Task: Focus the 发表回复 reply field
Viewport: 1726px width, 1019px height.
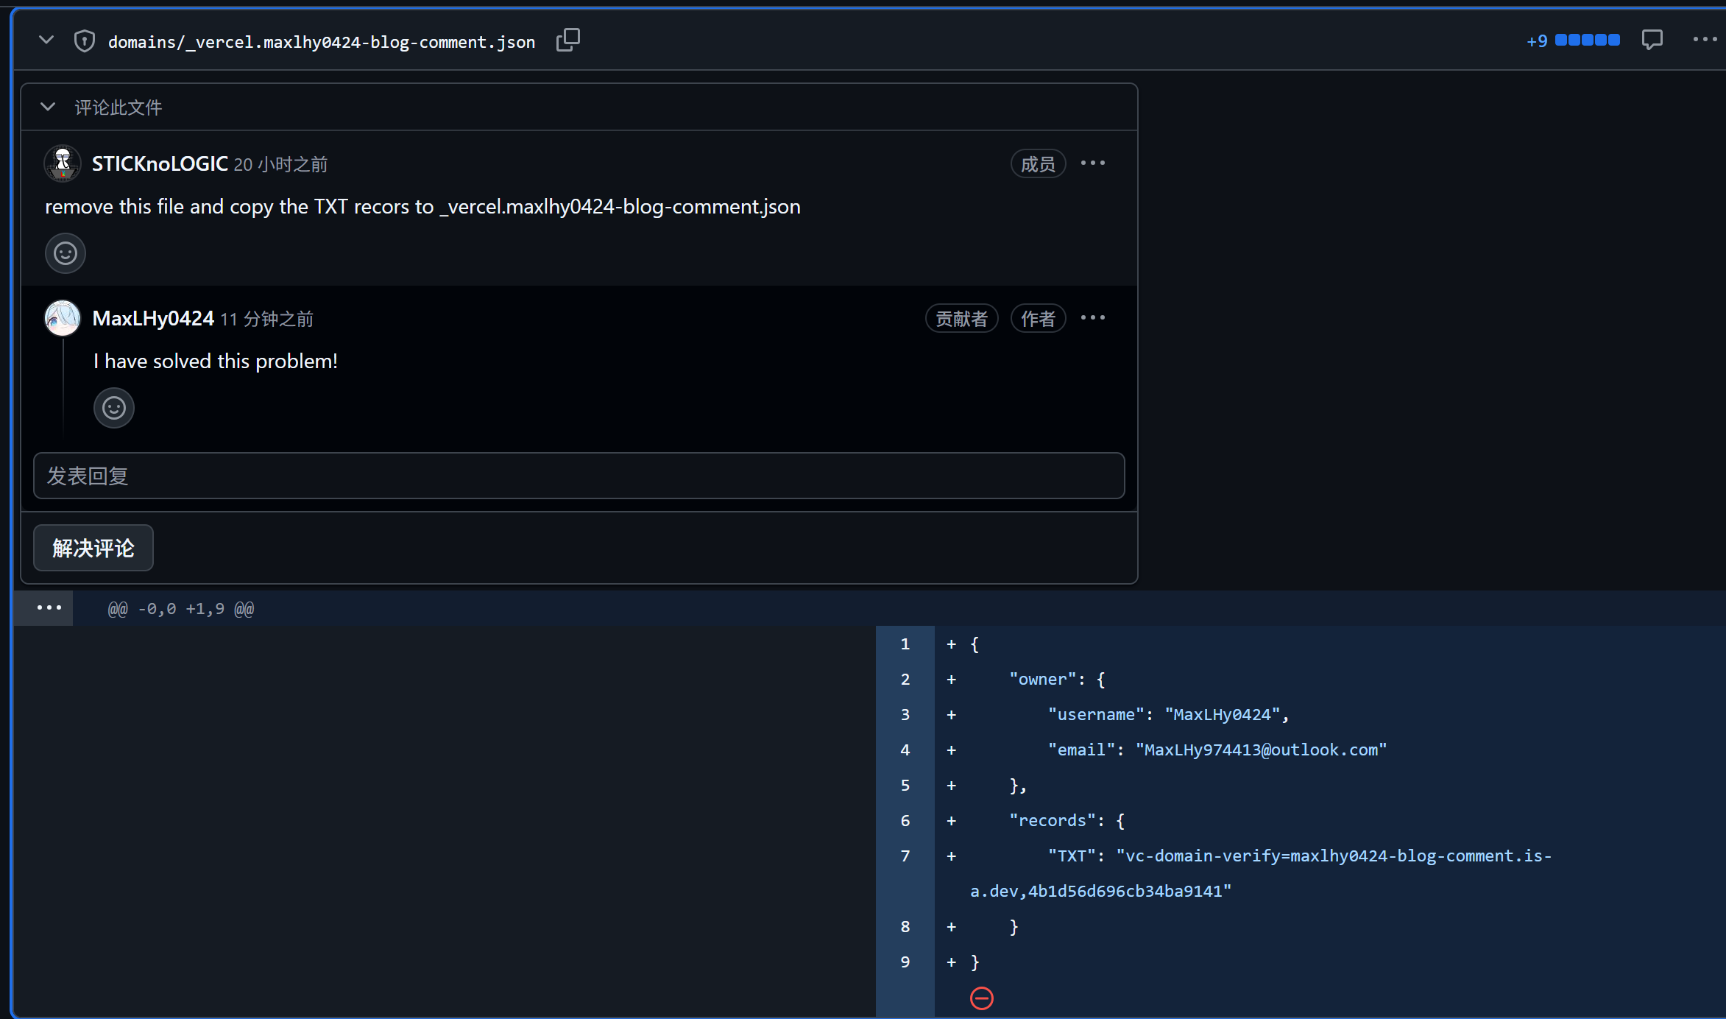Action: [579, 476]
